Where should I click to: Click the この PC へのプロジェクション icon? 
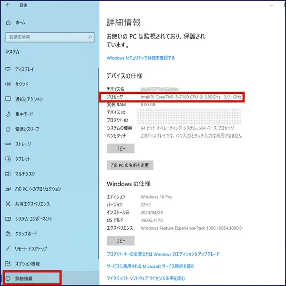(x=8, y=189)
